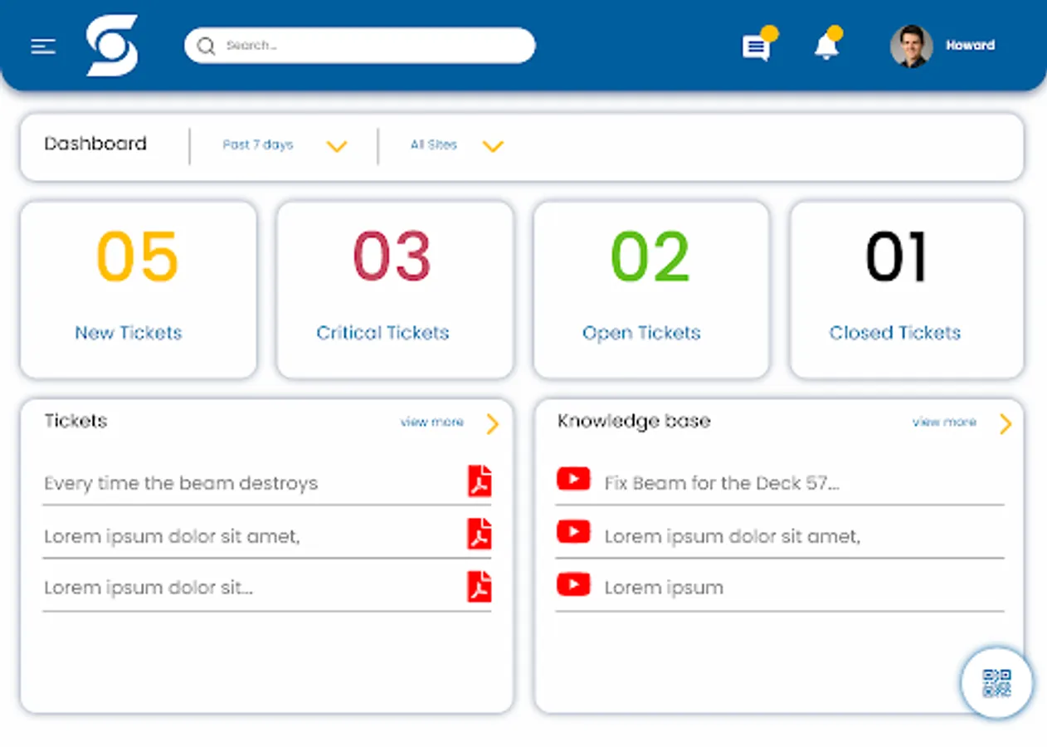Open Howard's profile avatar
This screenshot has height=747, width=1047.
pyautogui.click(x=911, y=46)
